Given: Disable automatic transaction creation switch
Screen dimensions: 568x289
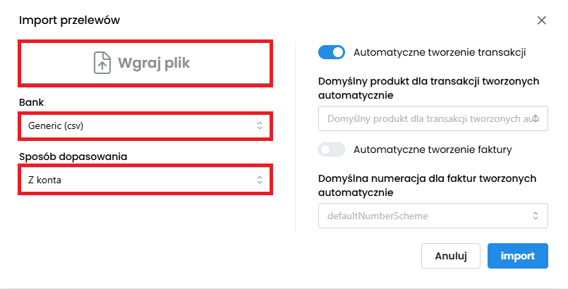Looking at the screenshot, I should 332,52.
